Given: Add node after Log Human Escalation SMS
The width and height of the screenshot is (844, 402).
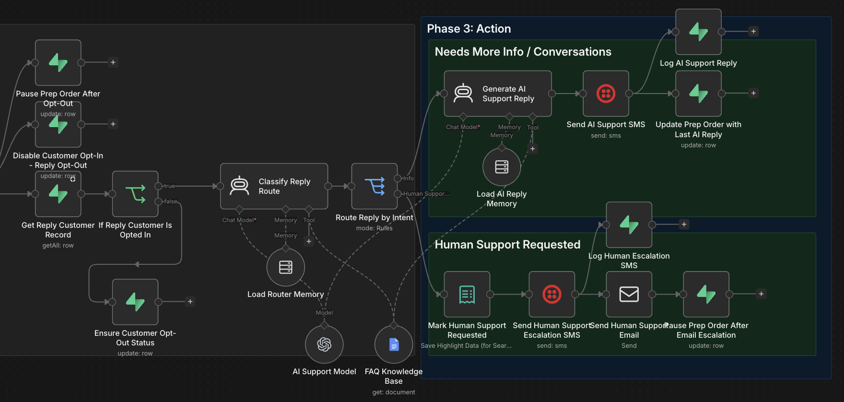Looking at the screenshot, I should pos(684,225).
